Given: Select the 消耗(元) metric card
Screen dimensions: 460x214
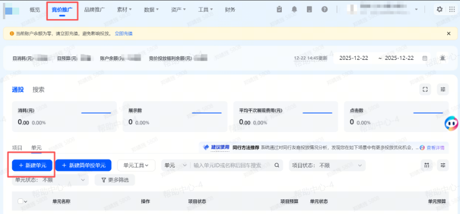Looking at the screenshot, I should point(64,116).
